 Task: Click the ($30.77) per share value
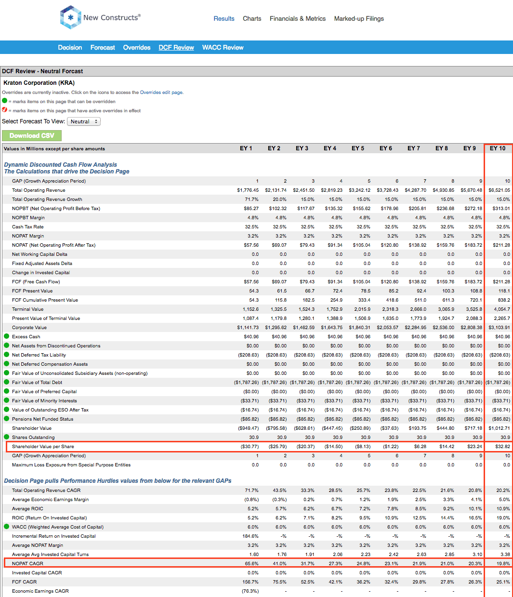tap(250, 447)
